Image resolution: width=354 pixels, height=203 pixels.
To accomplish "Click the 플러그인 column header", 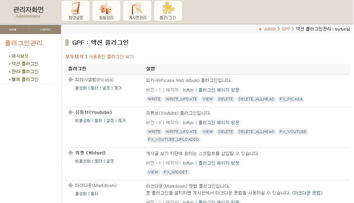I will click(77, 69).
